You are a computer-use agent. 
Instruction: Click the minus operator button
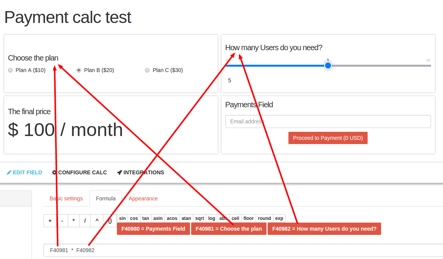tap(62, 221)
